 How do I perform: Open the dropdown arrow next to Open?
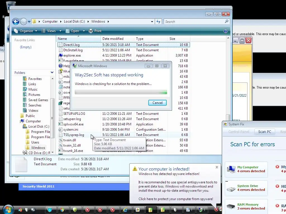click(84, 31)
